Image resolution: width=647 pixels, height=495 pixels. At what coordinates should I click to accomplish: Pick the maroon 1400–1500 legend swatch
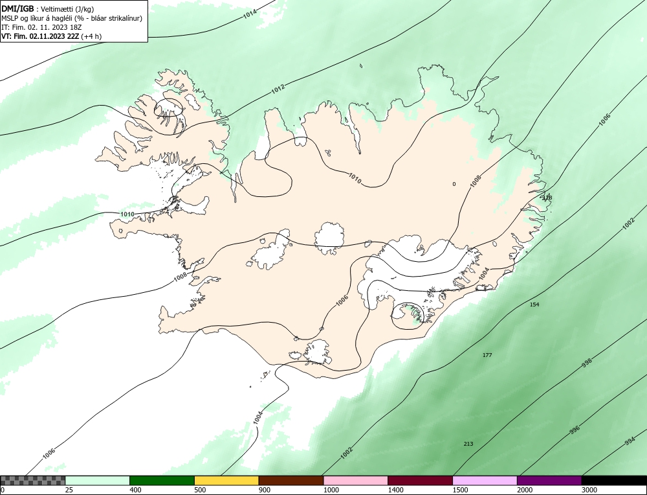tap(420, 480)
